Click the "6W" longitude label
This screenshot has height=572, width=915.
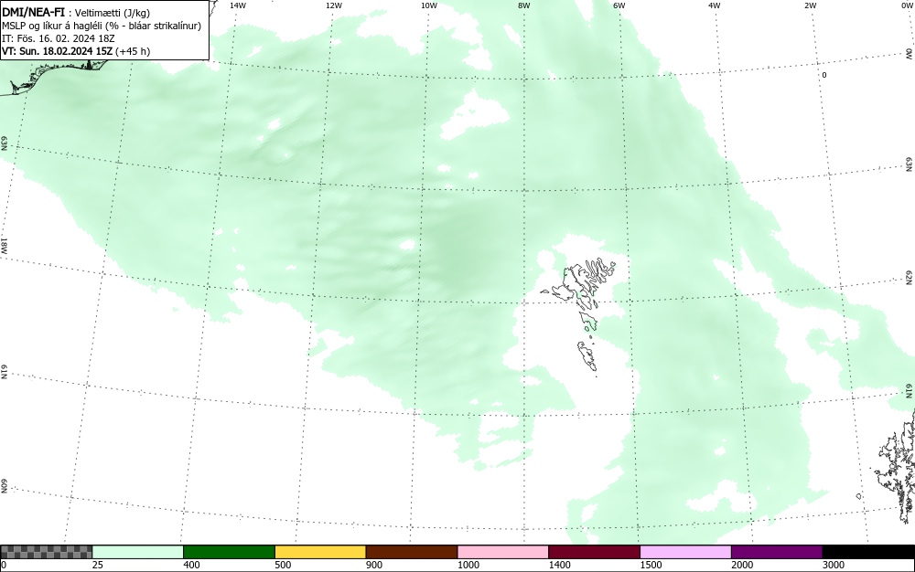[x=619, y=5]
